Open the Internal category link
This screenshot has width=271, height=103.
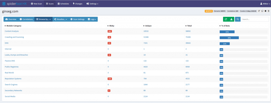[8, 49]
